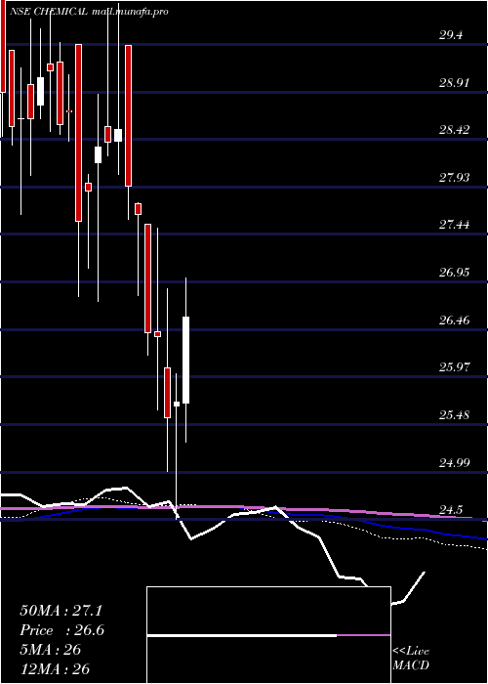Click the 24.5 price axis label
488x684 pixels.
point(451,509)
